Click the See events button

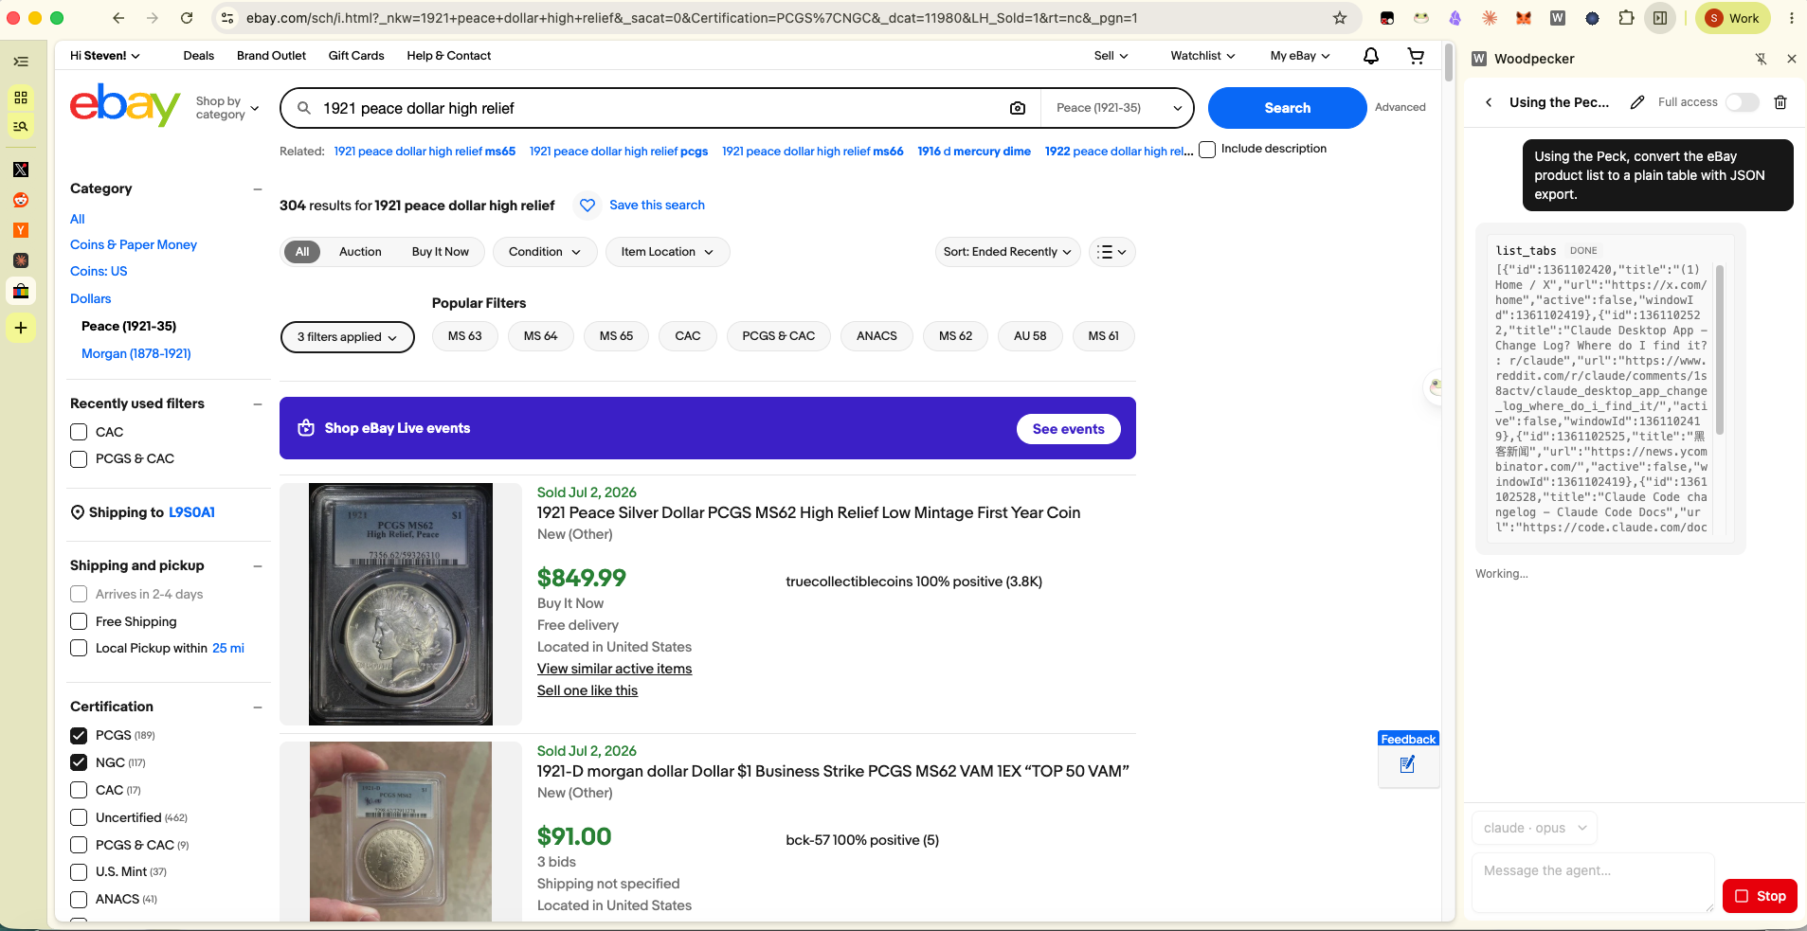point(1068,429)
